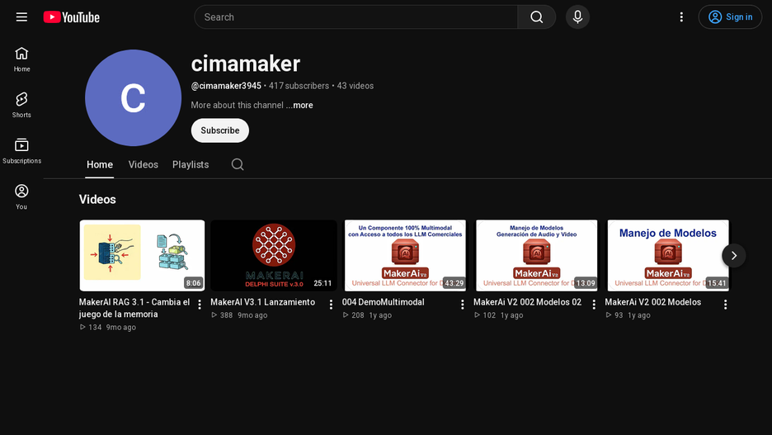Open options menu for MakerAI RAG 3.1 video
Screen dimensions: 772x435
click(x=200, y=305)
